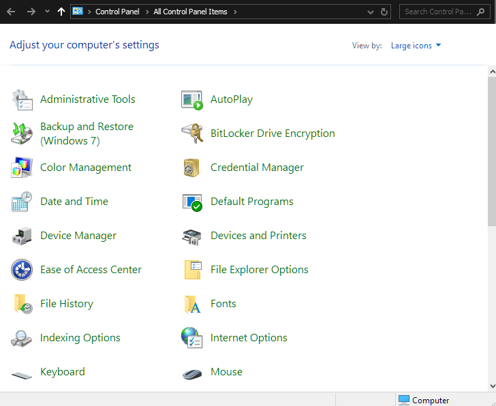The image size is (496, 406).
Task: Click the Devices and Printers icon
Action: pyautogui.click(x=191, y=237)
